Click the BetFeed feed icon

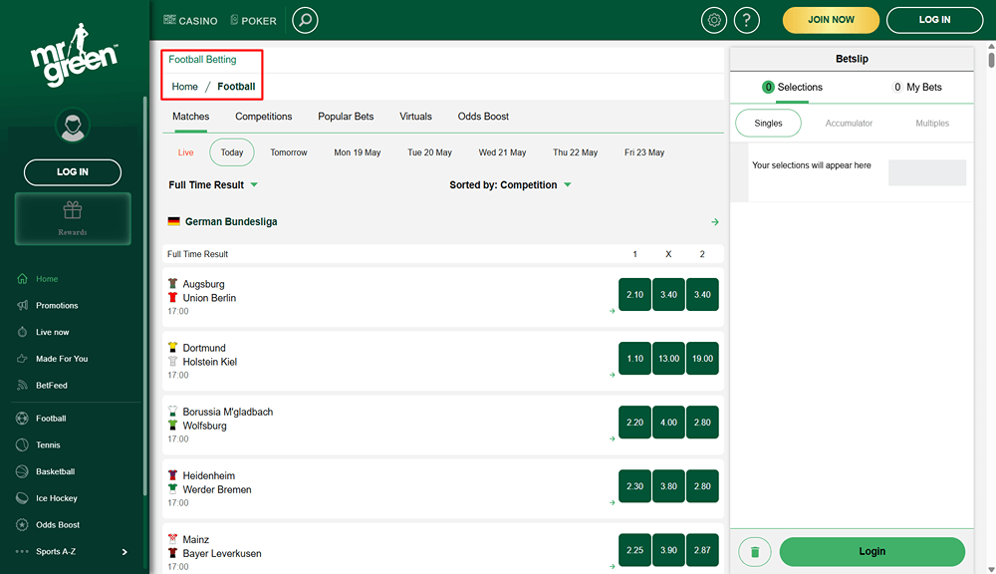click(22, 386)
